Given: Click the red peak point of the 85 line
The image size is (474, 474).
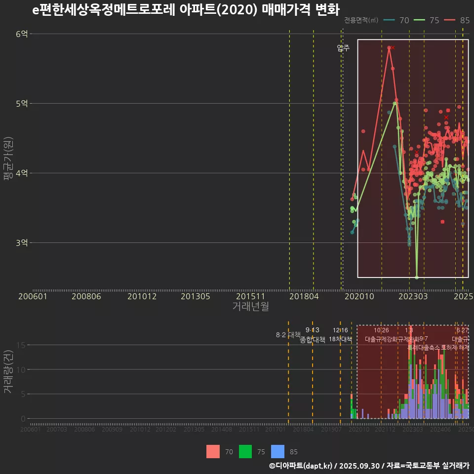Looking at the screenshot, I should [x=389, y=47].
